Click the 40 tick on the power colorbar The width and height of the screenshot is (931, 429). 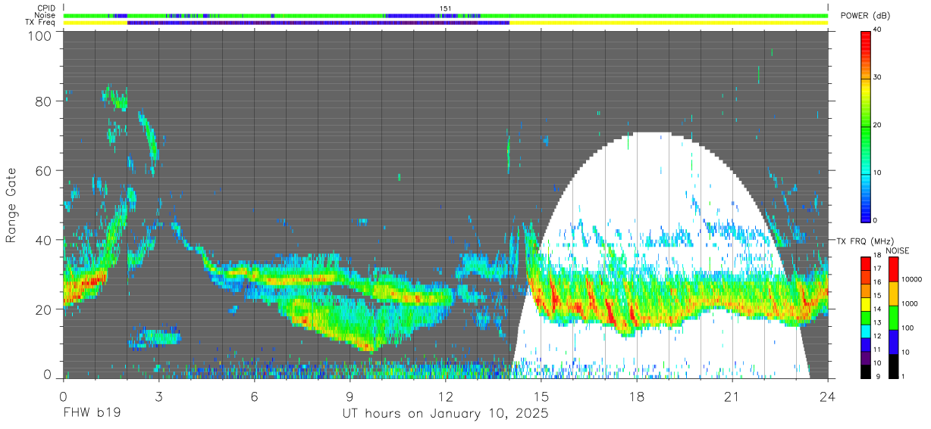pos(877,30)
